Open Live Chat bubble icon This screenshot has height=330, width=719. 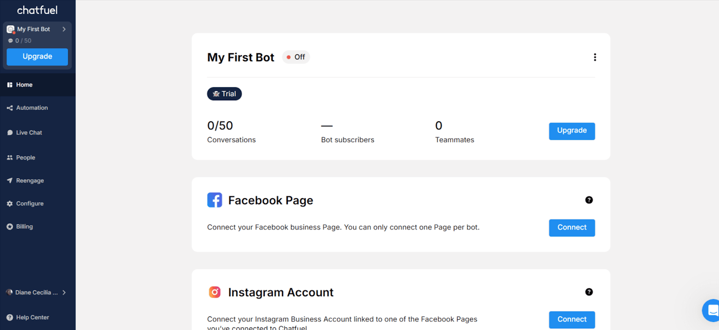pyautogui.click(x=9, y=133)
